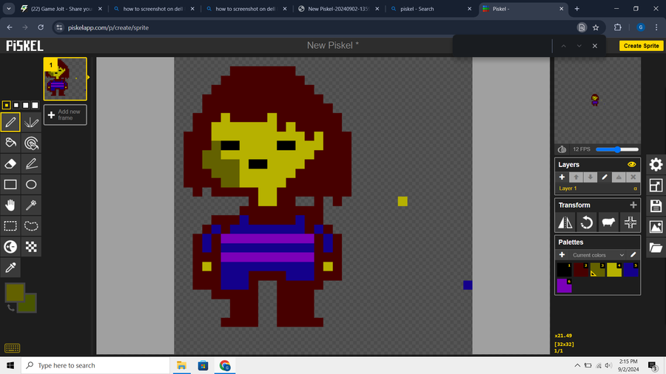Pick black palette swatch 1
Viewport: 666px width, 374px height.
point(564,270)
